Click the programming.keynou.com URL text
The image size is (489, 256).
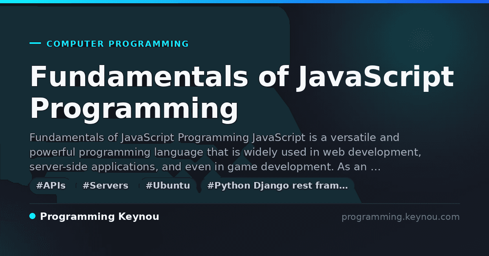tap(401, 217)
